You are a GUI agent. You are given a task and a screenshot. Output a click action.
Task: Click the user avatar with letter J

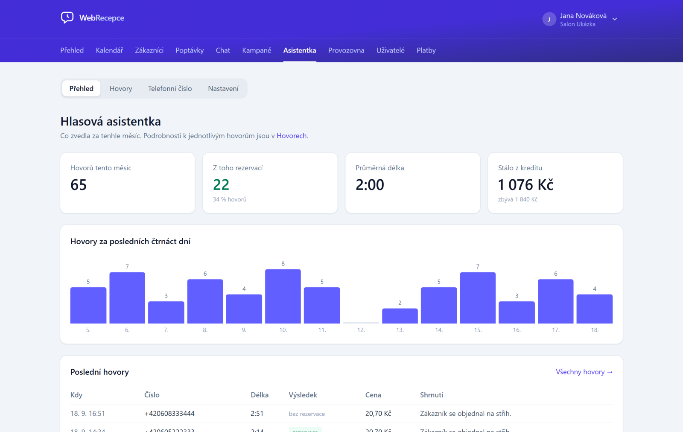pos(549,19)
